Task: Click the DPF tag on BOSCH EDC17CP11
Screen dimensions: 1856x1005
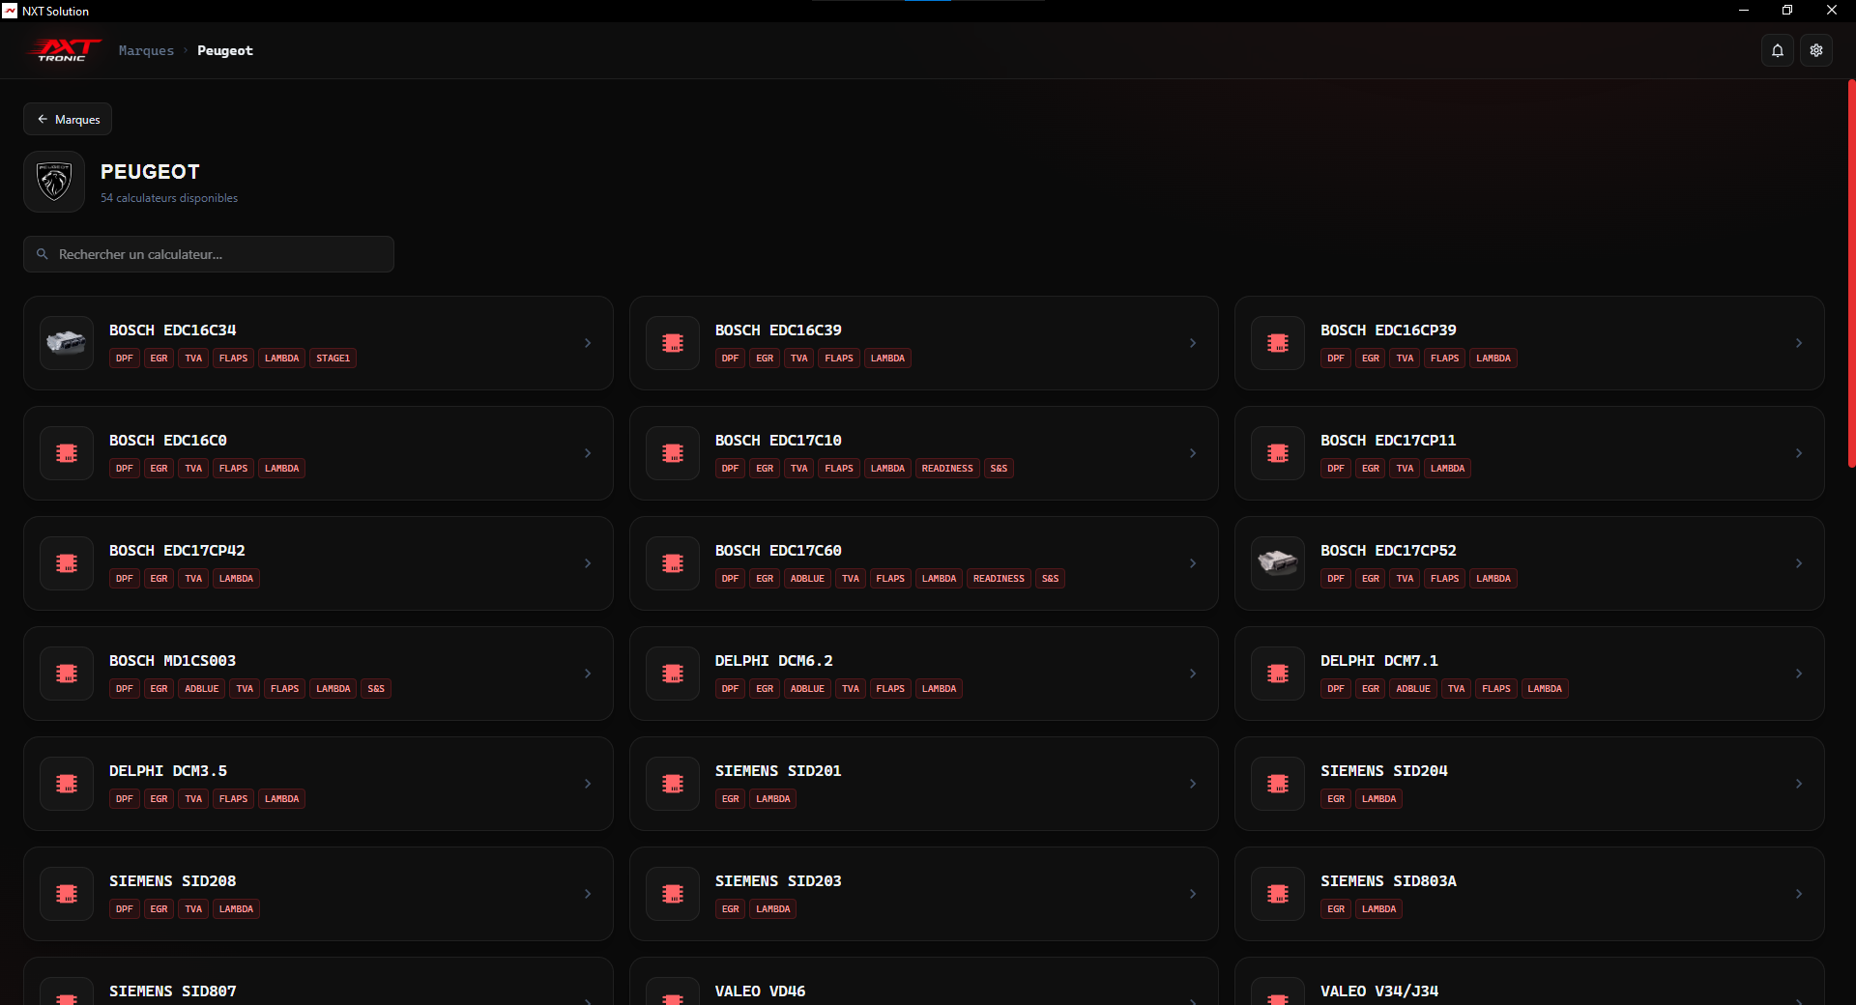Action: 1336,469
